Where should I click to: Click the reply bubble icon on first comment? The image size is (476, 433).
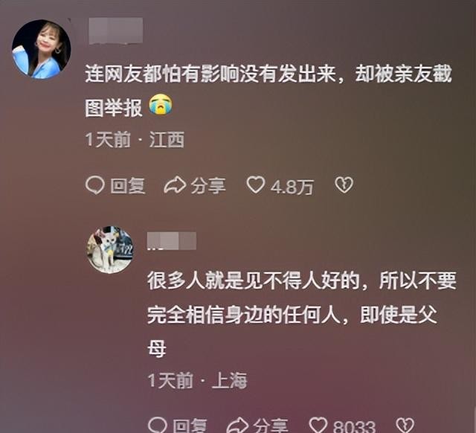point(95,185)
